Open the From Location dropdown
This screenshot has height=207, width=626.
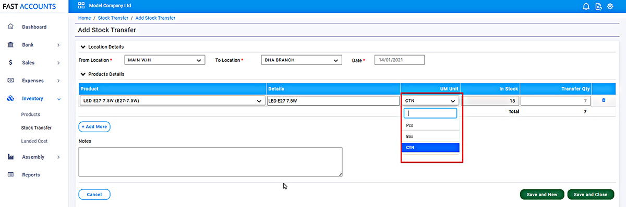165,60
